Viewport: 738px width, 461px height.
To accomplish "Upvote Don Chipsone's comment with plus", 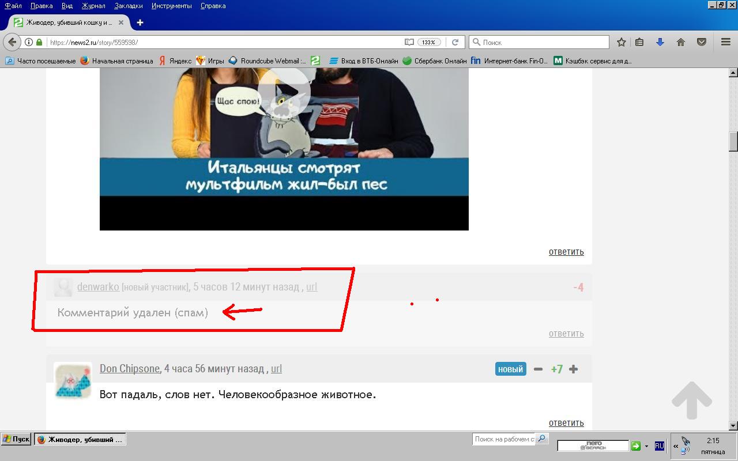I will [x=573, y=369].
